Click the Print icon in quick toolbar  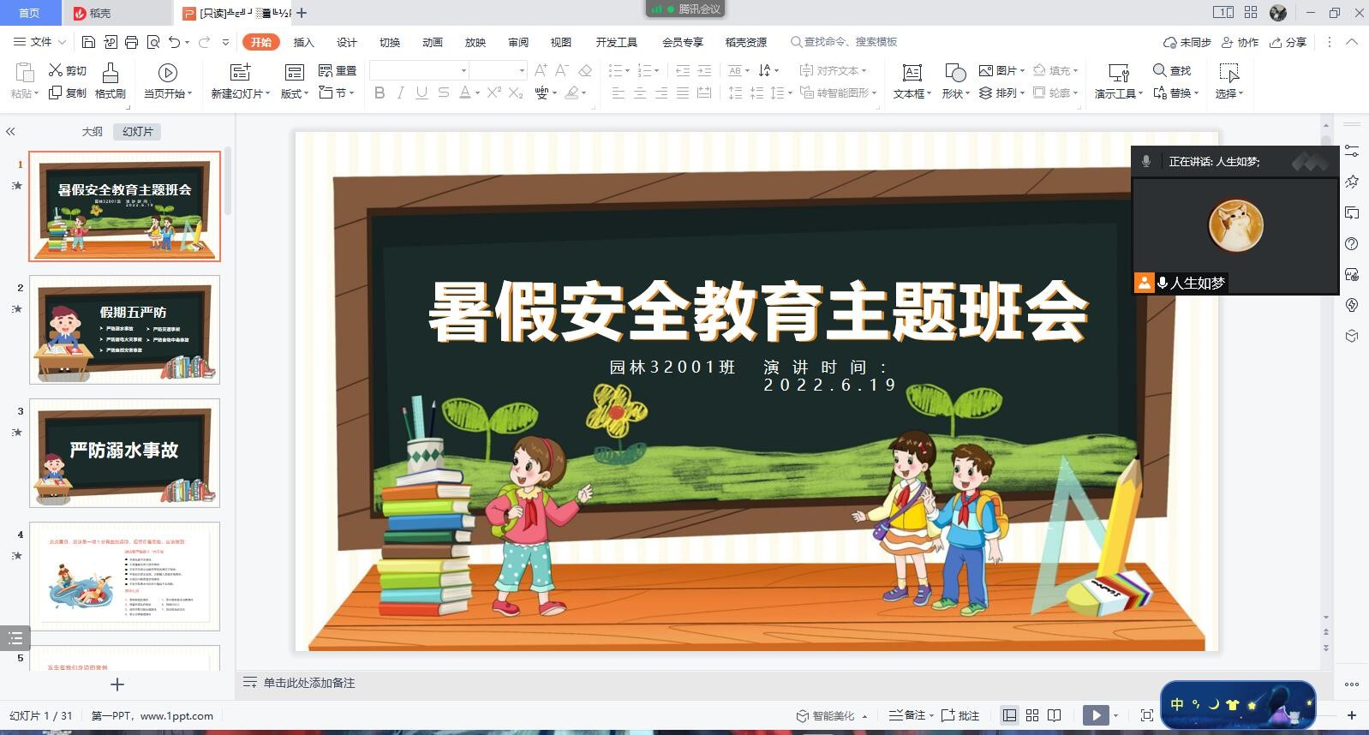pos(131,42)
